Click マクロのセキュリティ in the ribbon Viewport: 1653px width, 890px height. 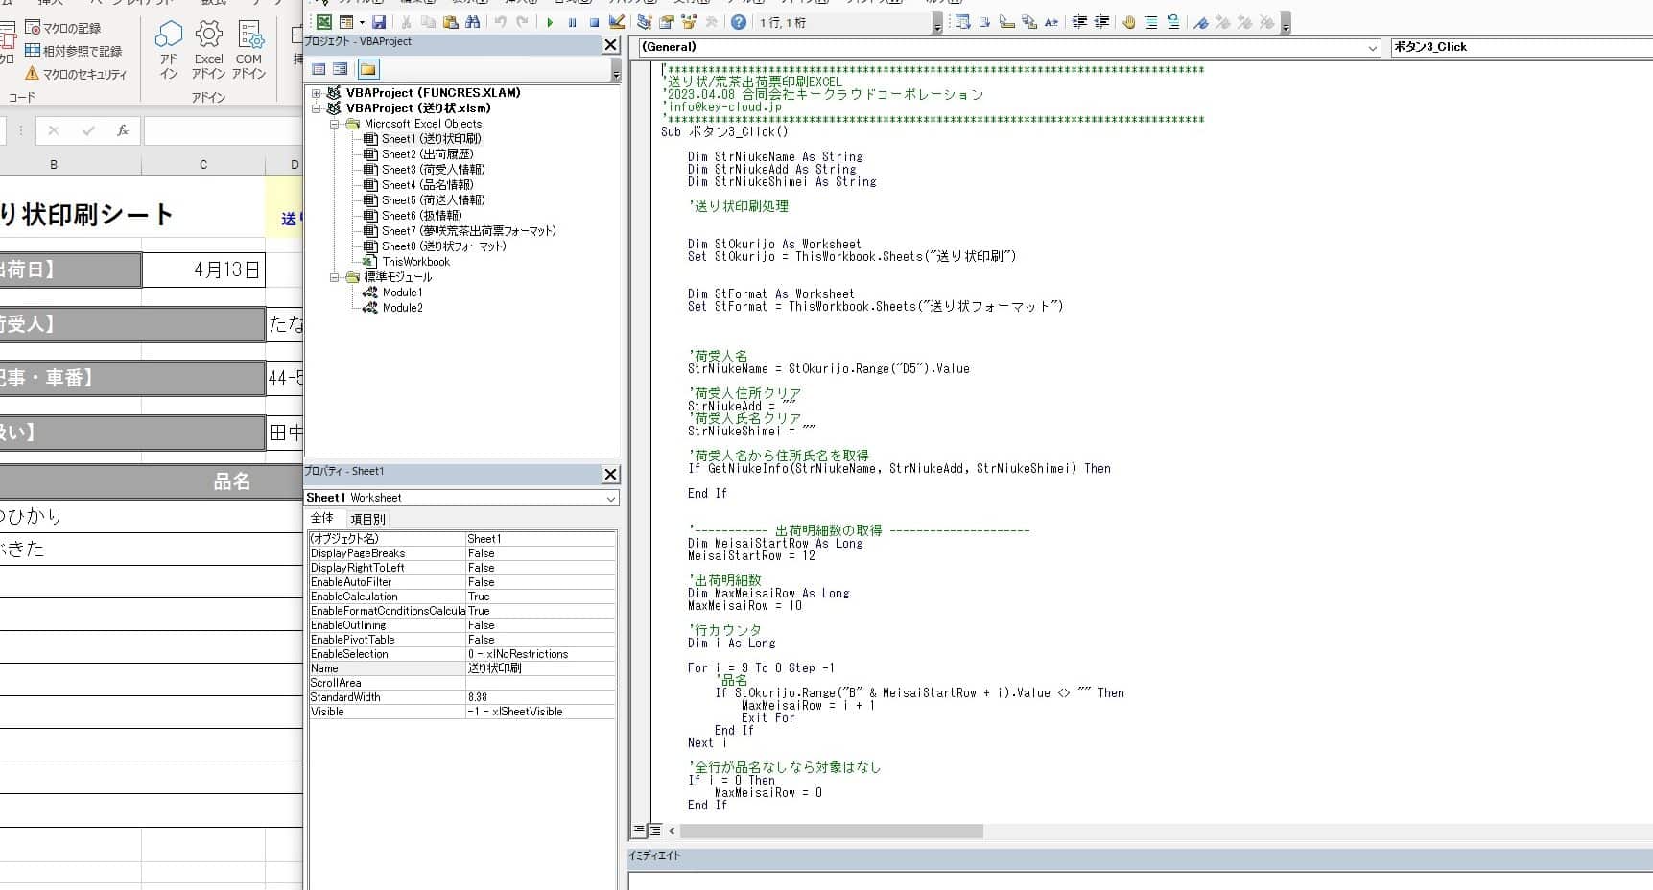83,74
